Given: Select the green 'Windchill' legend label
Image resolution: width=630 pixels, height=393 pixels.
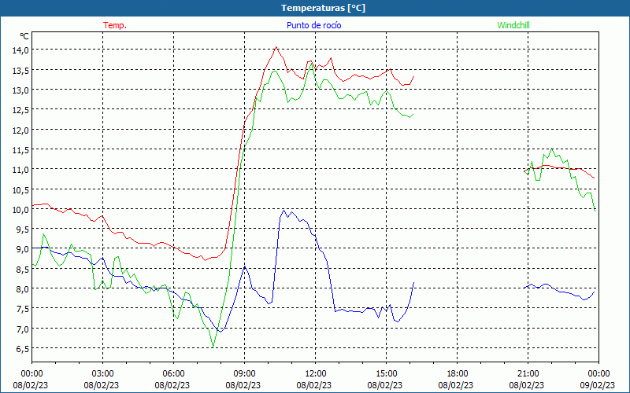Looking at the screenshot, I should [513, 25].
